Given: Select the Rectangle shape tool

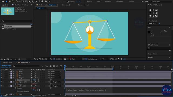Looking at the screenshot, I should point(26,2).
